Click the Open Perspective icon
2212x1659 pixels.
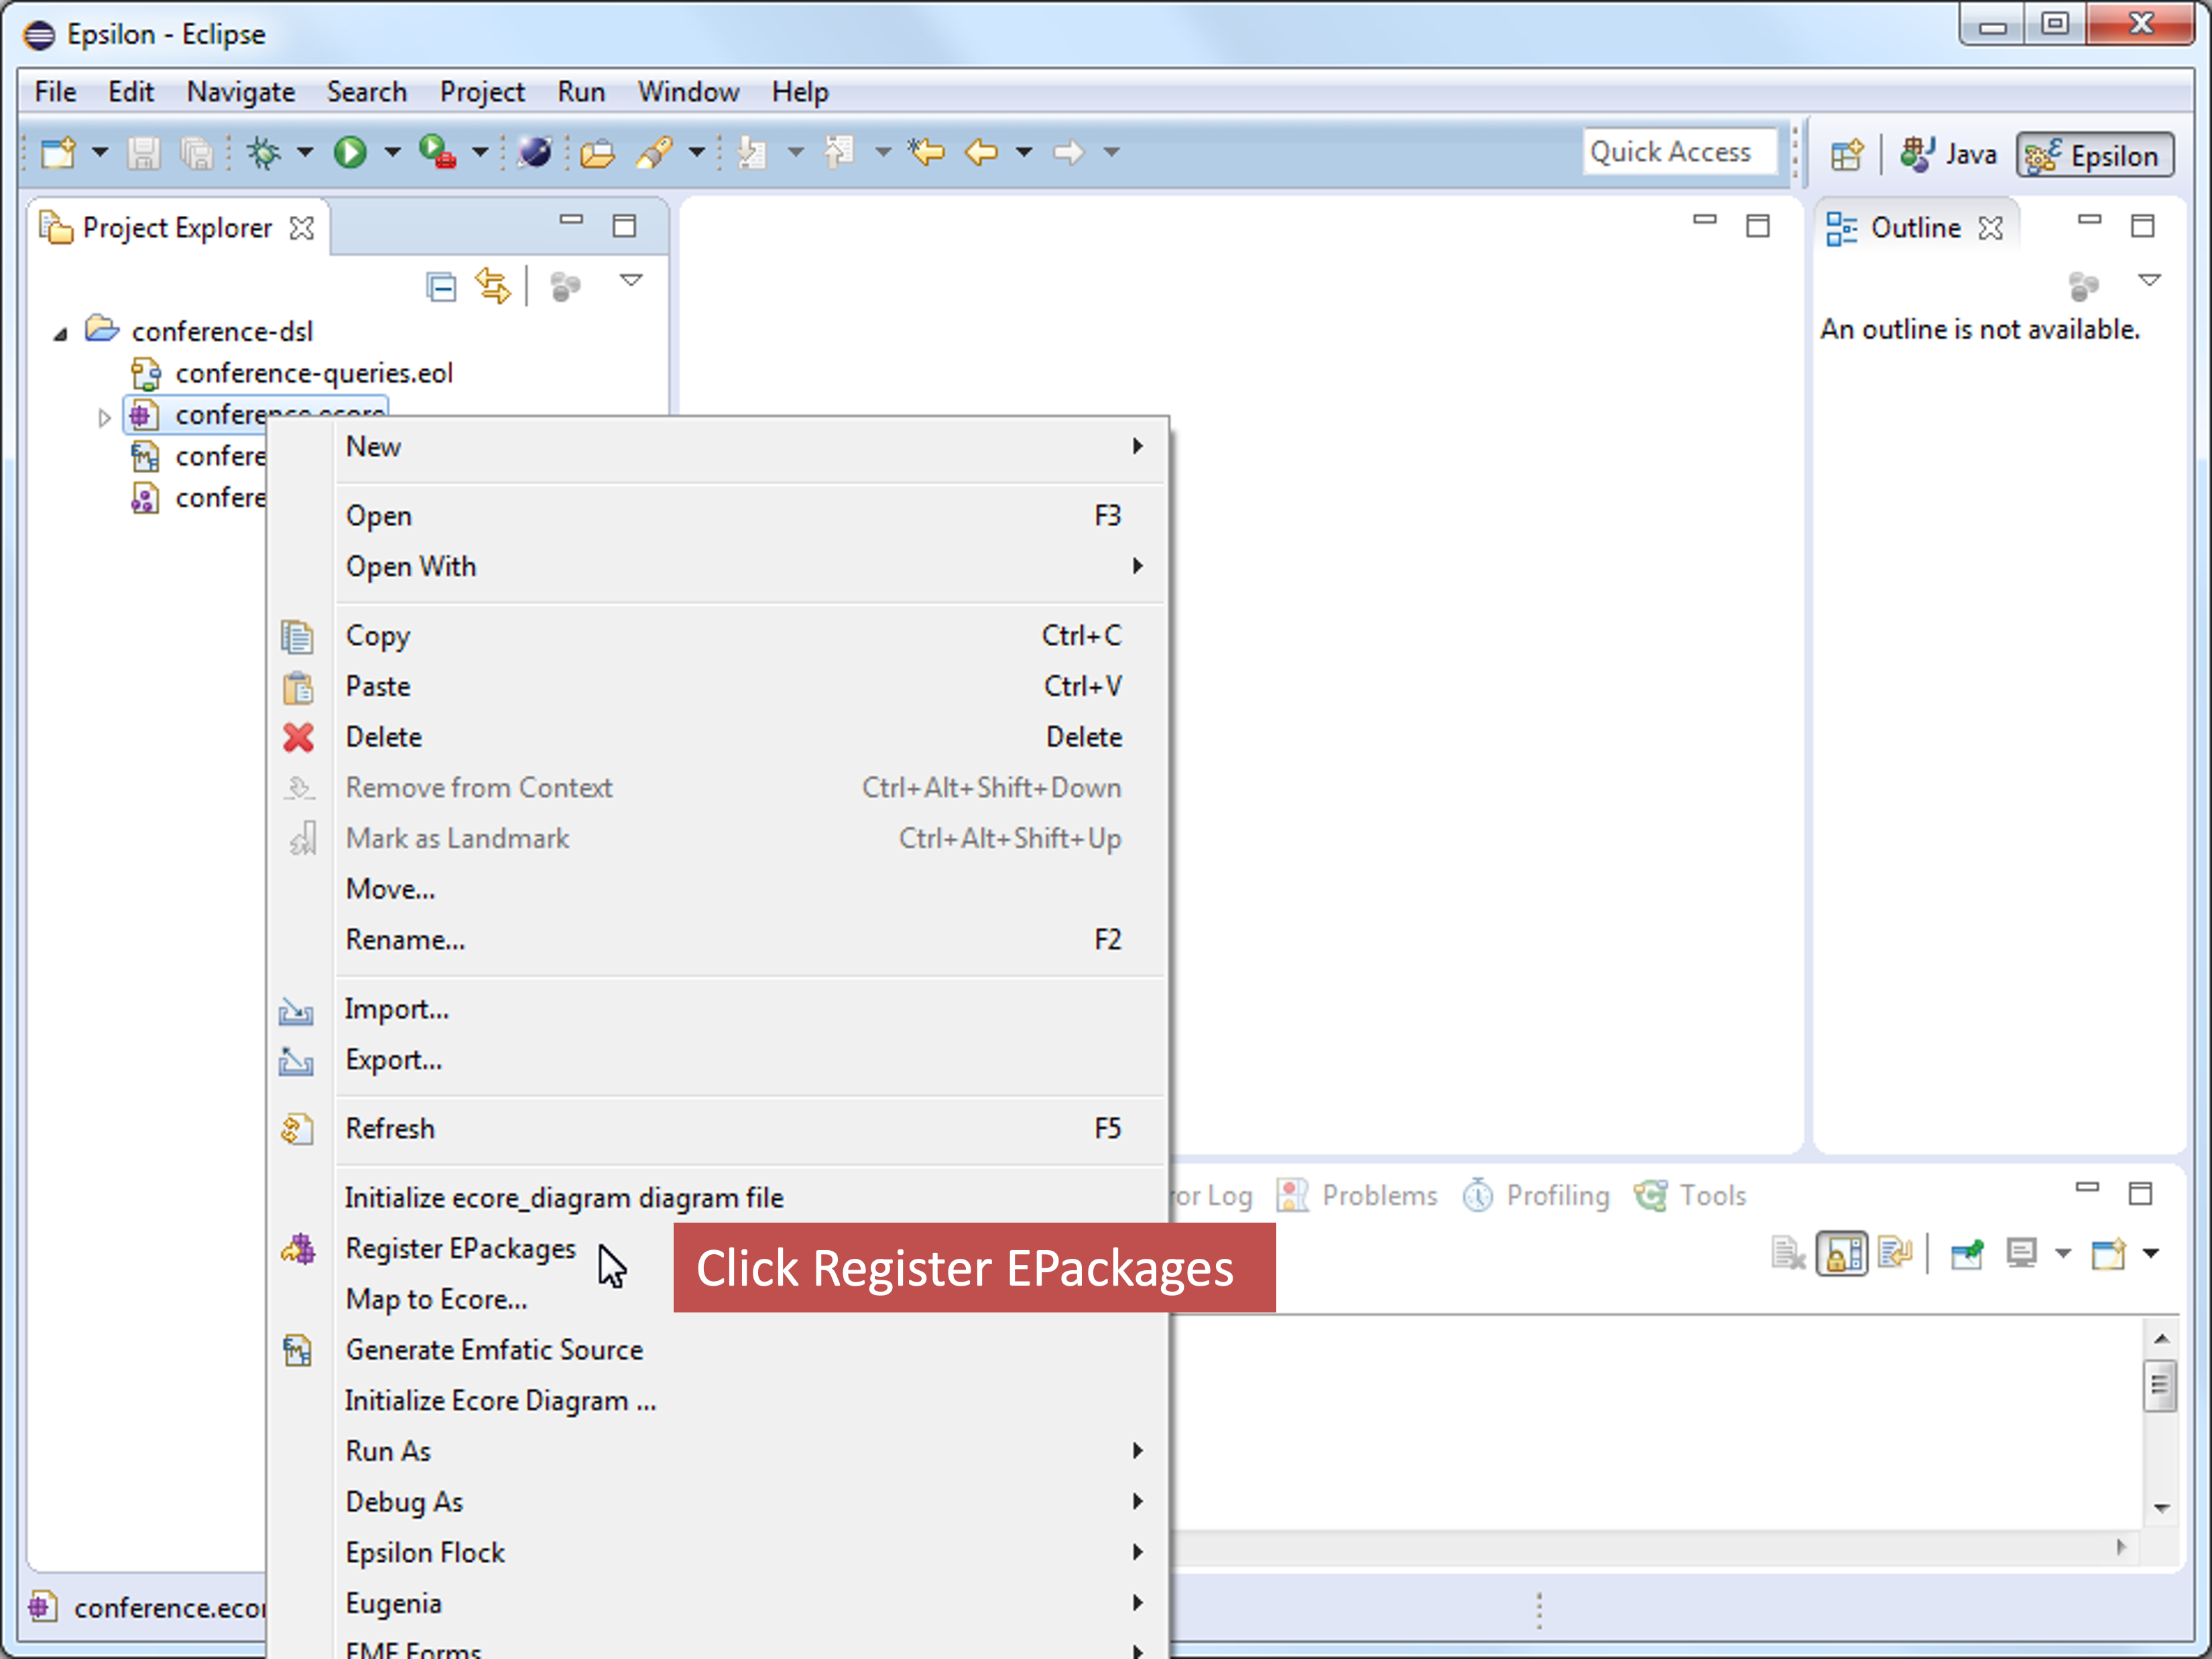(1846, 155)
